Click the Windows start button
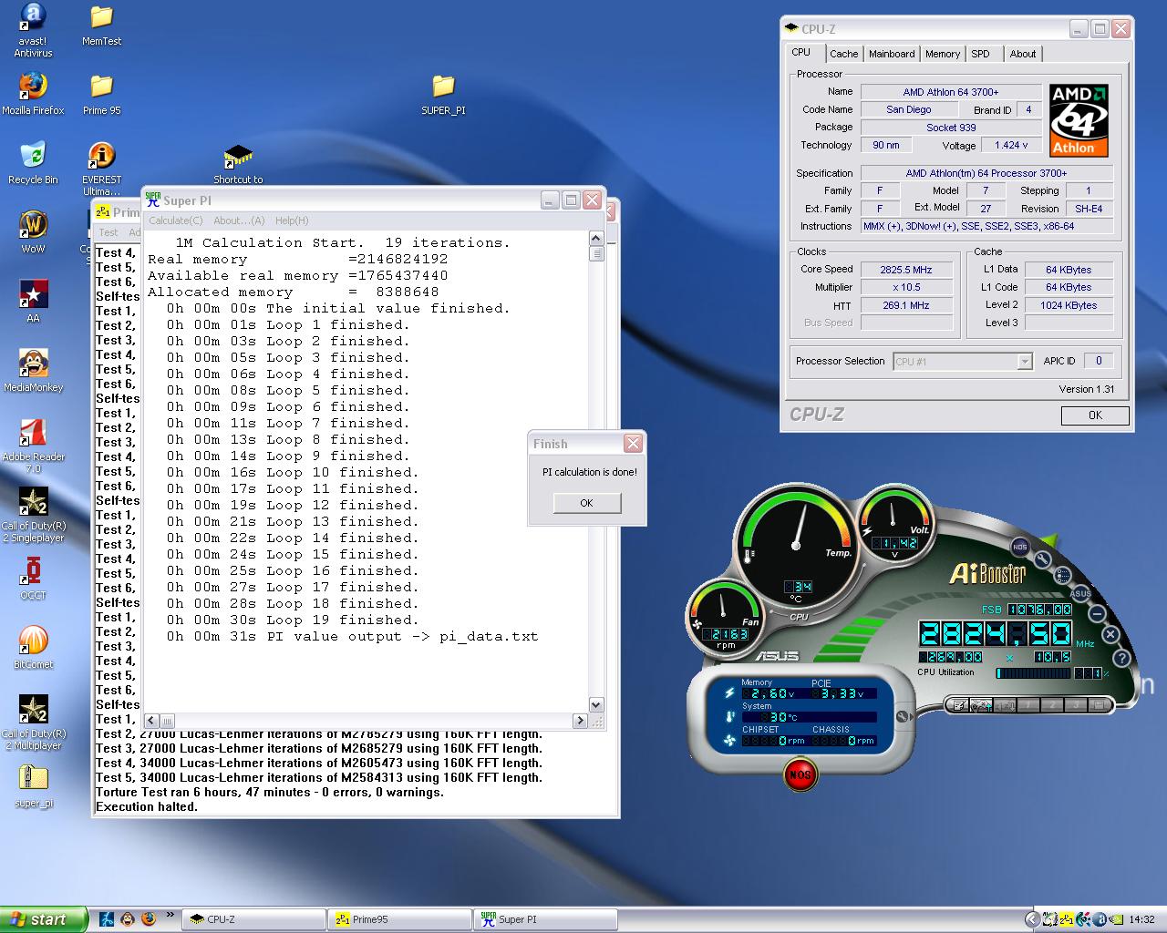 pyautogui.click(x=44, y=919)
